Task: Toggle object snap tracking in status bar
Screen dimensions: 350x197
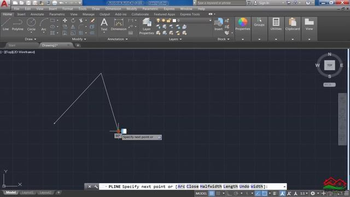Action: click(258, 193)
